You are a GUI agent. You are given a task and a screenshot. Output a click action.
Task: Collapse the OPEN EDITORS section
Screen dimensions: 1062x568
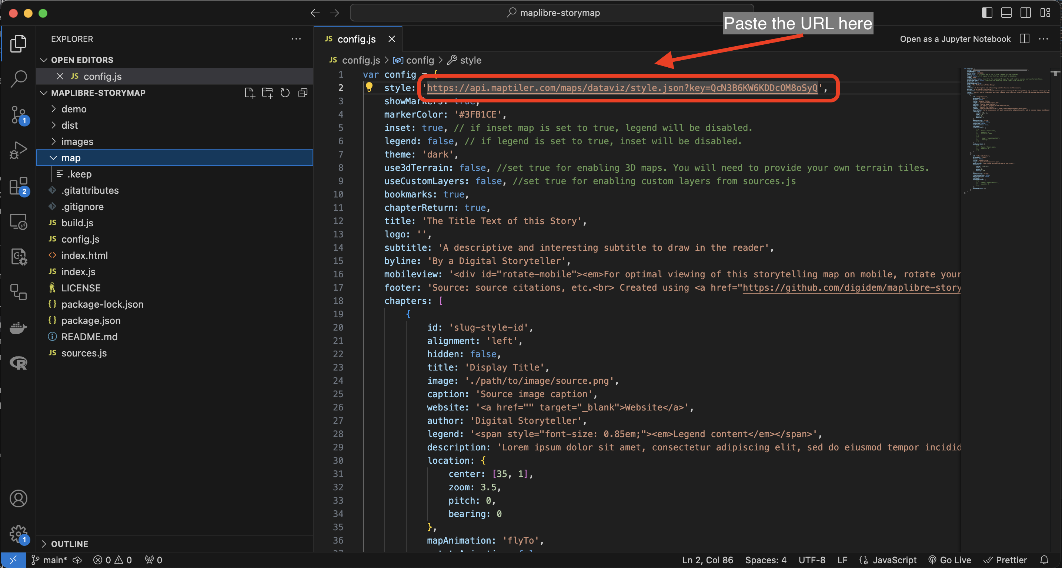click(x=81, y=60)
